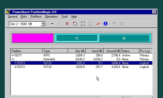
Task: Click the Partition column header
Action: 27,51
